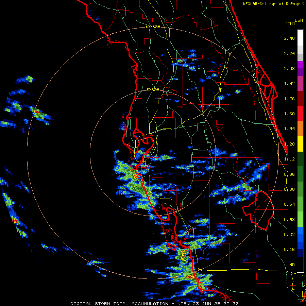Screen dimensions: 306x306
Task: Pick the yellow legend swatch
Action: (300, 144)
